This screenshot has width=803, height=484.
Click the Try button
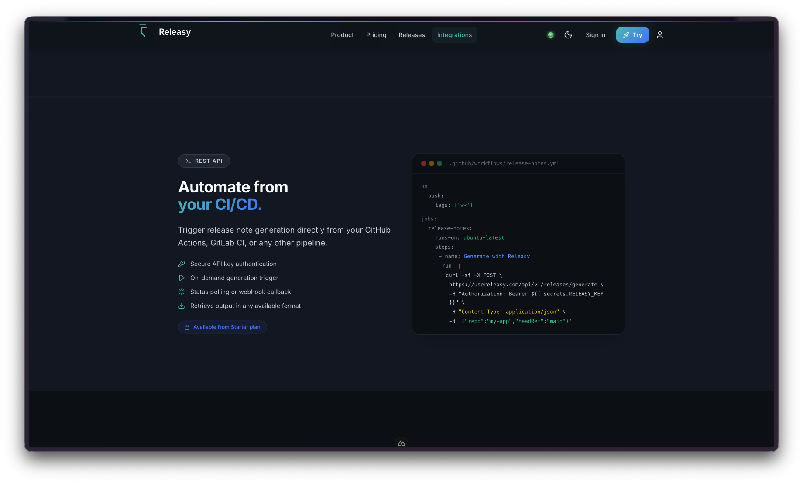point(632,35)
